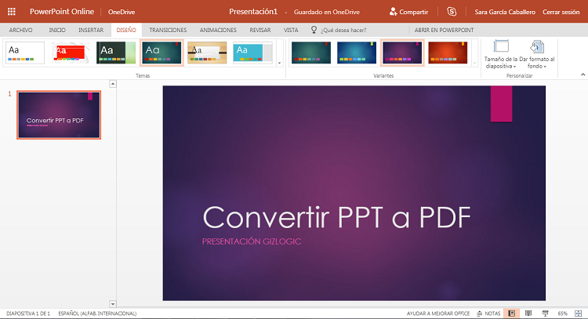Click the Skype icon in header
Image resolution: width=588 pixels, height=319 pixels.
coord(452,12)
